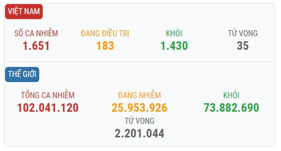This screenshot has height=151, width=281.
Task: Click the divider line between the two sections
Action: (x=139, y=62)
